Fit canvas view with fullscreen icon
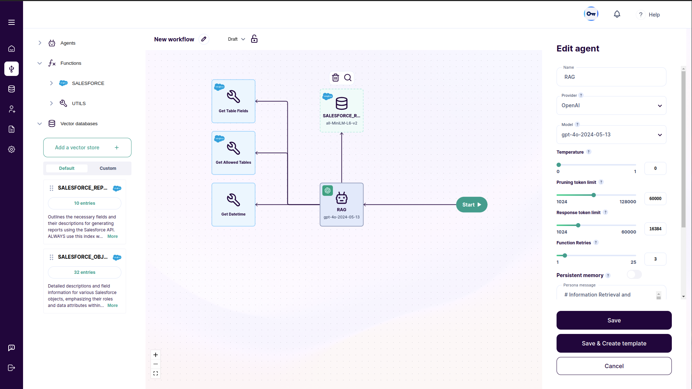 (x=156, y=374)
